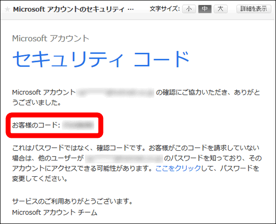Show details with 詳細を表示 button
This screenshot has width=276, height=224.
(x=254, y=9)
